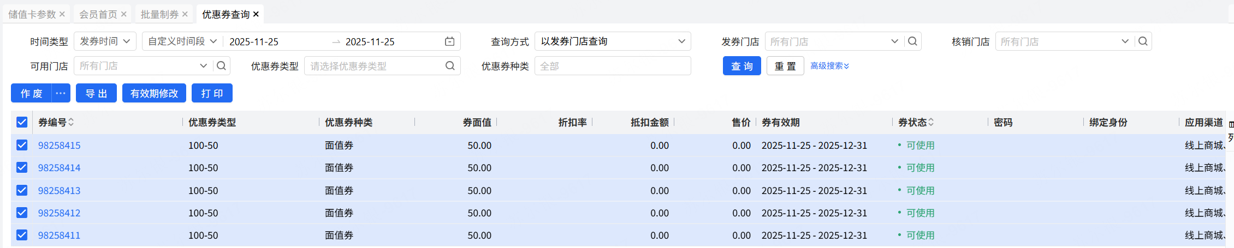Click search icon in 优惠券类型 field
Screen dimensions: 1234x248
(450, 66)
